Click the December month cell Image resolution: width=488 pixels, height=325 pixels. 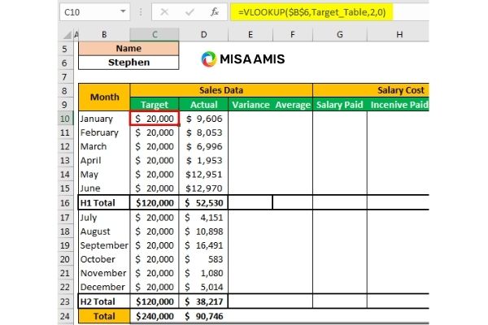click(x=104, y=287)
